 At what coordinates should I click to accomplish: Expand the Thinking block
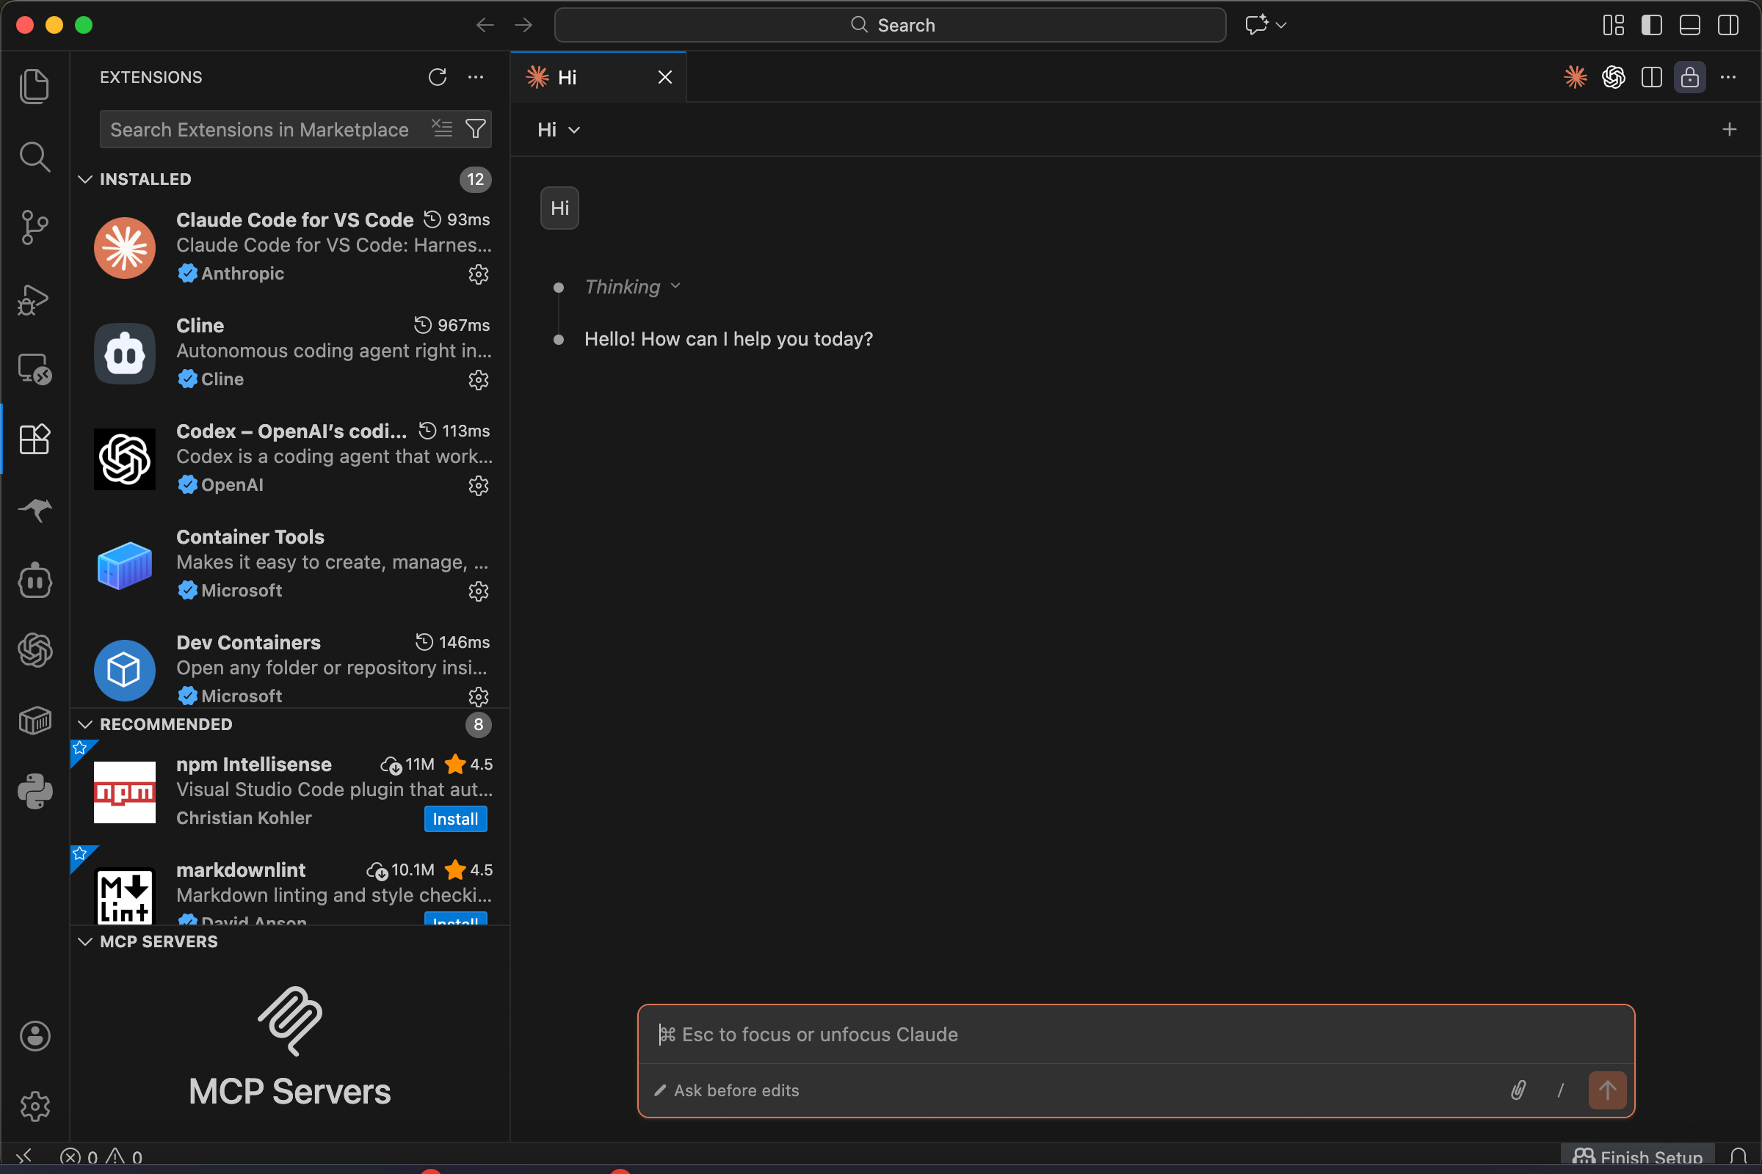tap(632, 287)
